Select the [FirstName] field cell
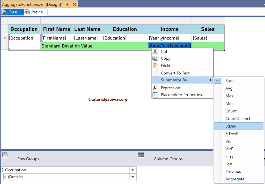Screen dimensions: 265x184 coord(57,38)
